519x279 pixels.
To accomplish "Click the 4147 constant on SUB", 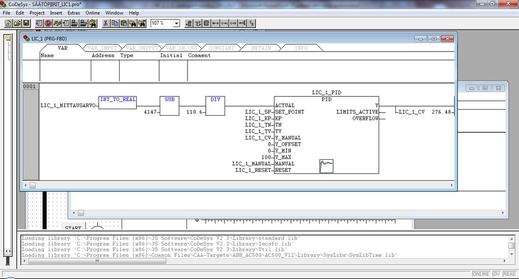I will point(150,112).
